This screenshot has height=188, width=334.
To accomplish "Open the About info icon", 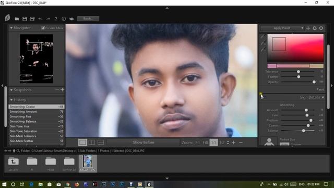I will point(64,19).
